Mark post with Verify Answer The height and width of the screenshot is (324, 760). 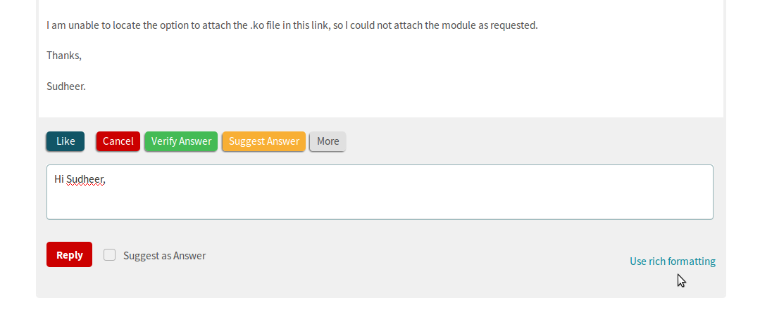click(x=181, y=141)
